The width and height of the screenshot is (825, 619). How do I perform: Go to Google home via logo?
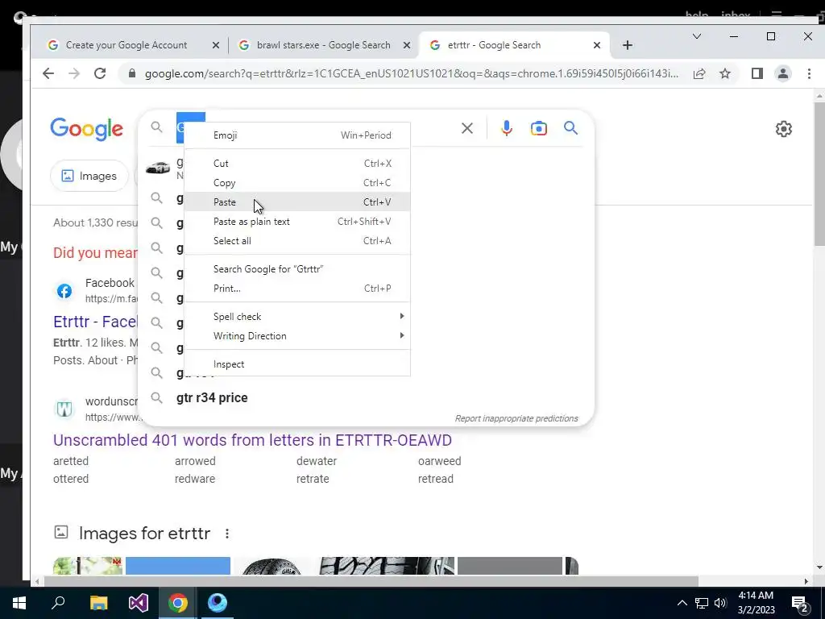click(x=87, y=130)
